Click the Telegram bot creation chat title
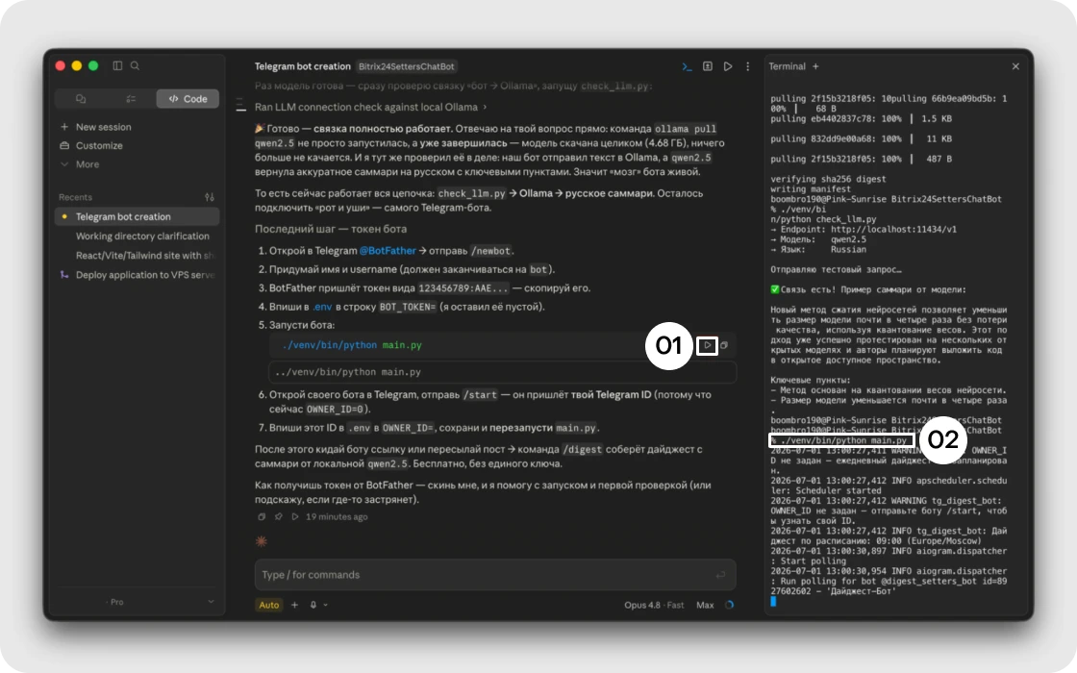The image size is (1077, 673). [302, 66]
